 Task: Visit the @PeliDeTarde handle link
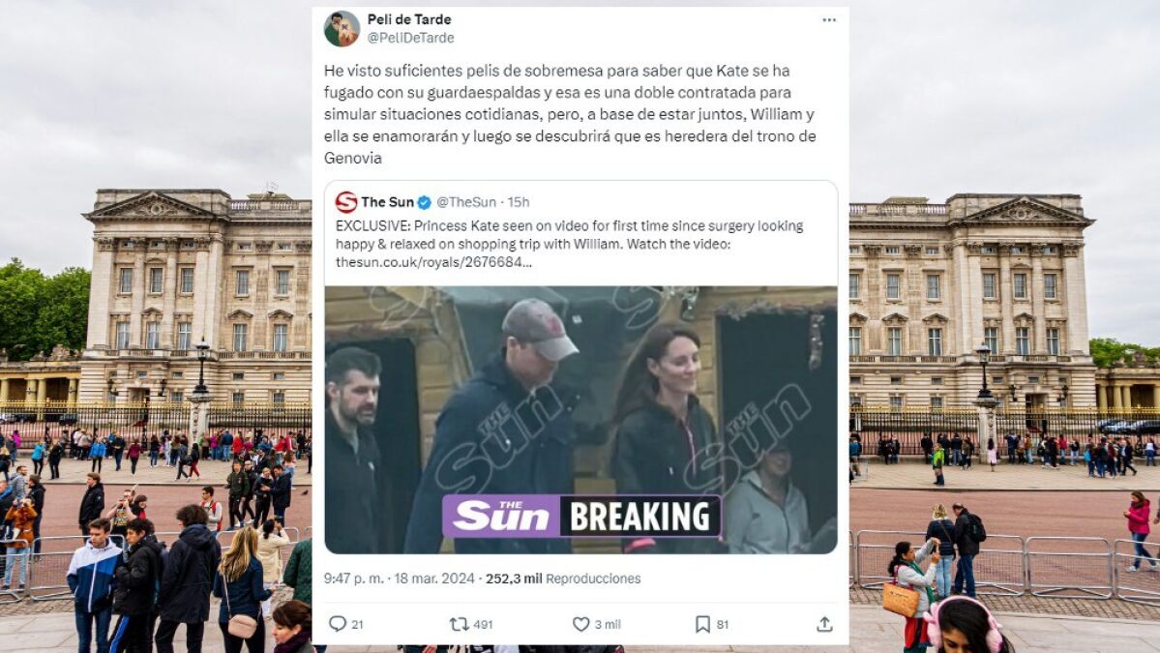pos(410,38)
